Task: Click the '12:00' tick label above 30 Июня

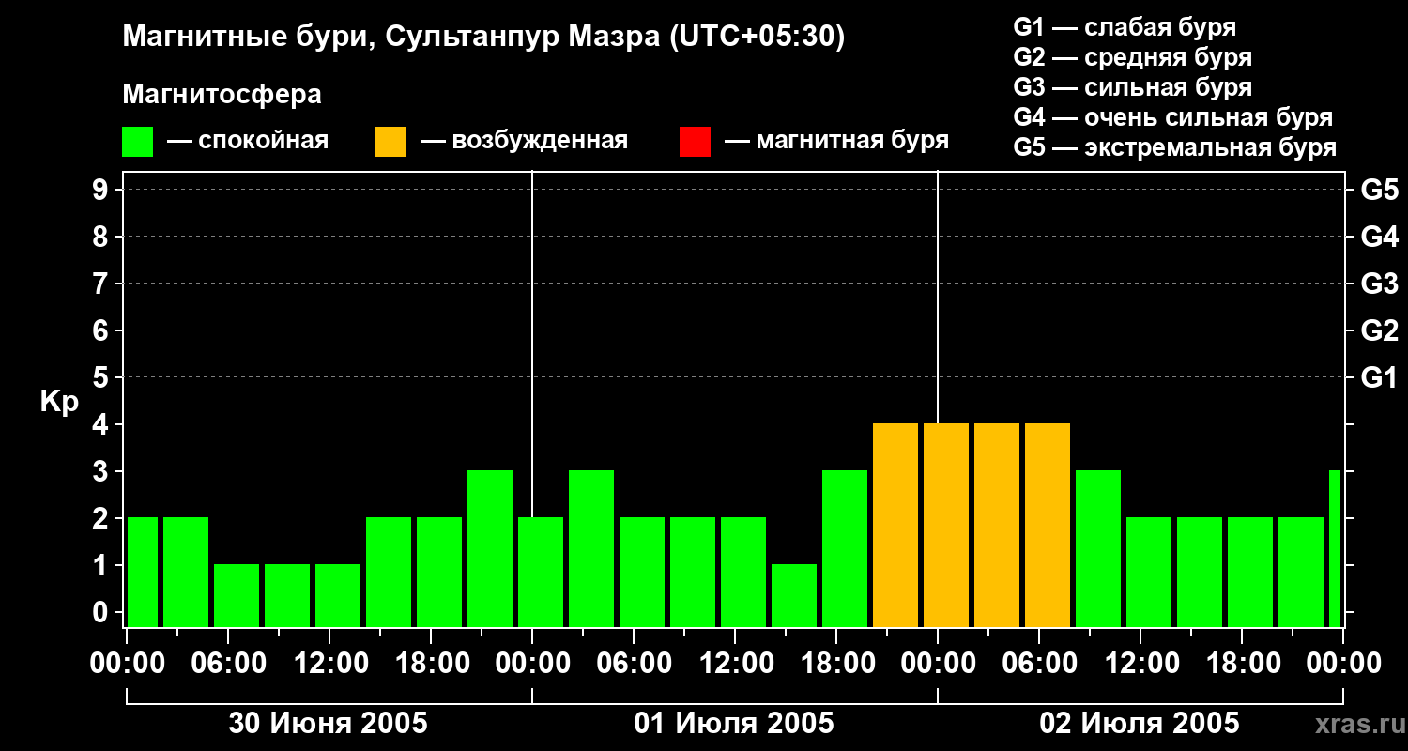Action: click(329, 664)
